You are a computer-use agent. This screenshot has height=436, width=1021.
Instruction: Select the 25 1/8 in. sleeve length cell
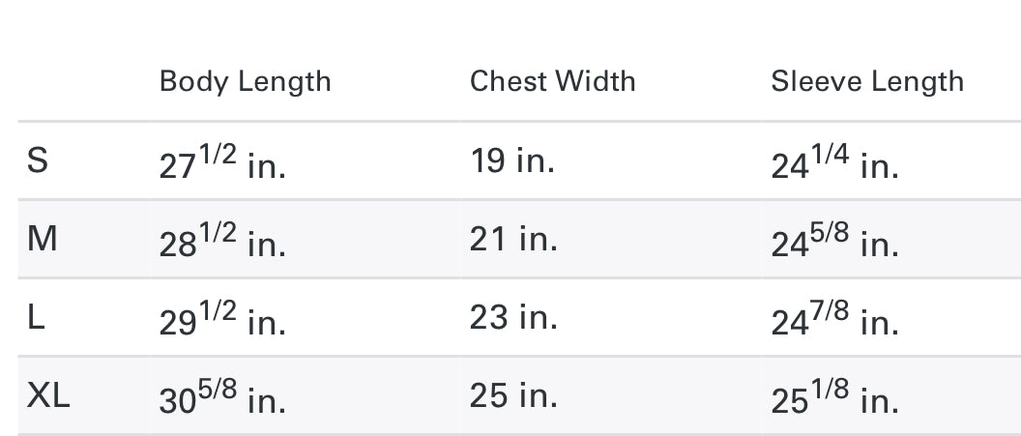point(834,397)
